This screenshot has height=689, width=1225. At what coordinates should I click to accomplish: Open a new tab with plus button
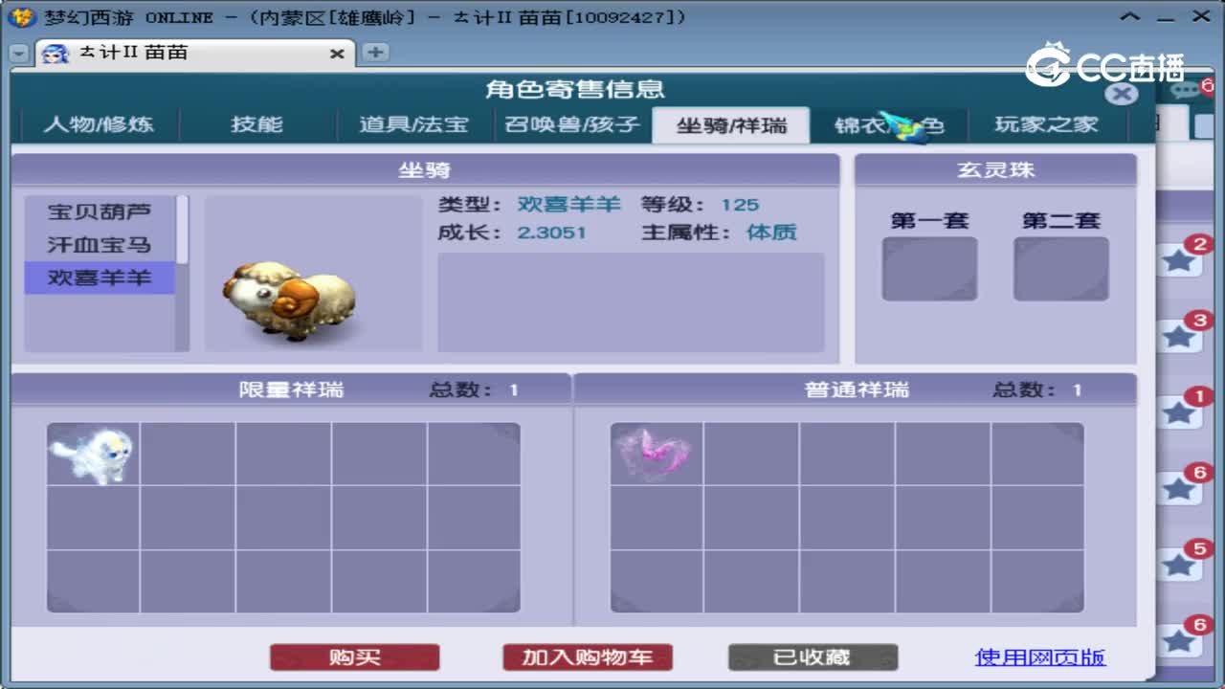click(375, 53)
